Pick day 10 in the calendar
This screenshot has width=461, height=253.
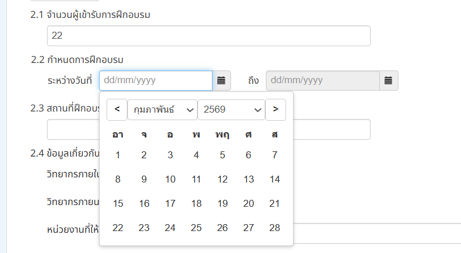(170, 179)
